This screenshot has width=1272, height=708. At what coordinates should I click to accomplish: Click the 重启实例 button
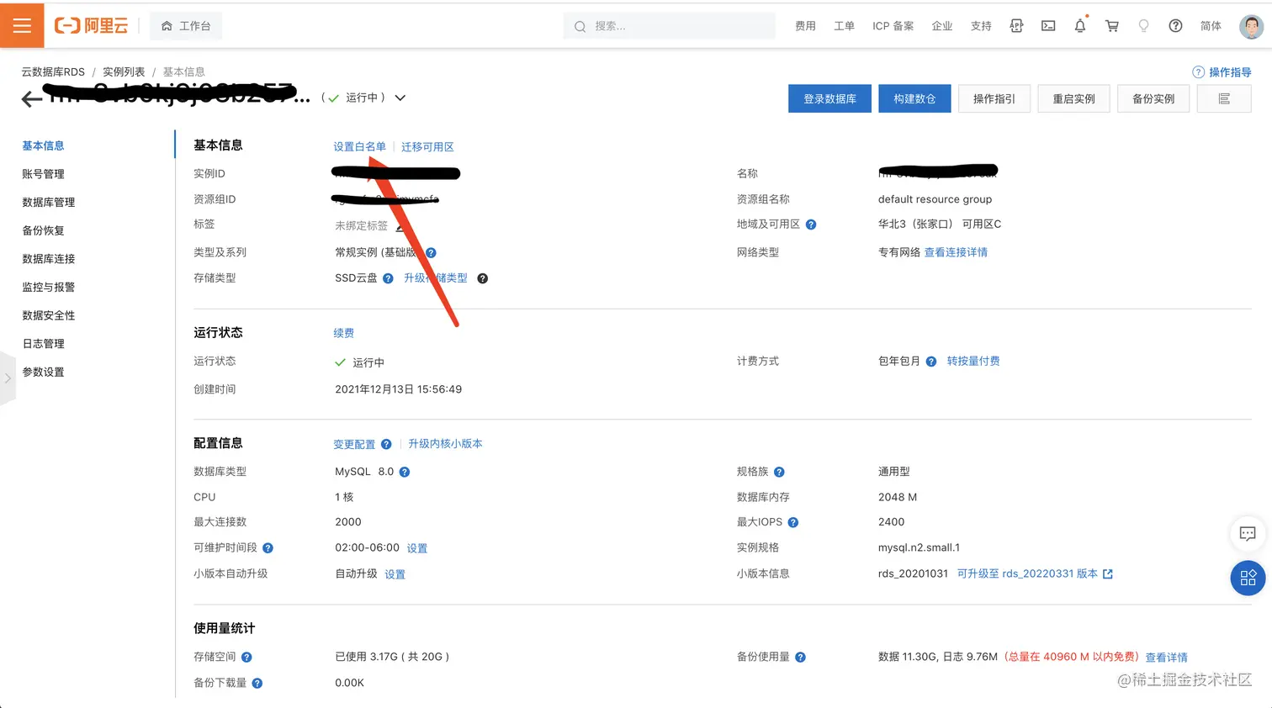[1073, 98]
